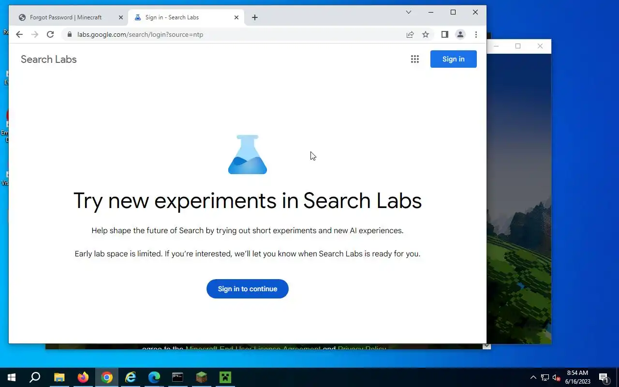Screen dimensions: 619x387
Task: Click the 'Early lab space is limited' text
Action: pos(248,254)
